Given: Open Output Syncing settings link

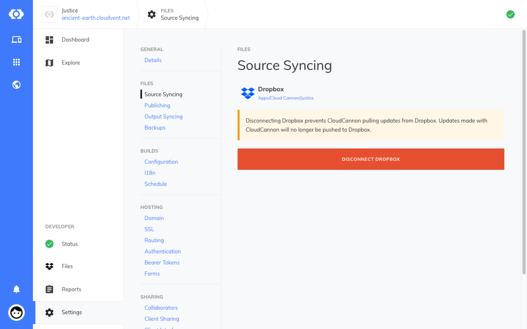Looking at the screenshot, I should [163, 117].
